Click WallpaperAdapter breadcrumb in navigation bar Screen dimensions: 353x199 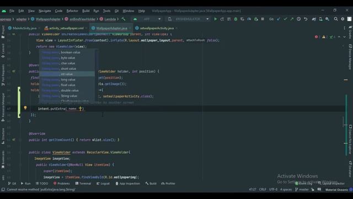(46, 19)
